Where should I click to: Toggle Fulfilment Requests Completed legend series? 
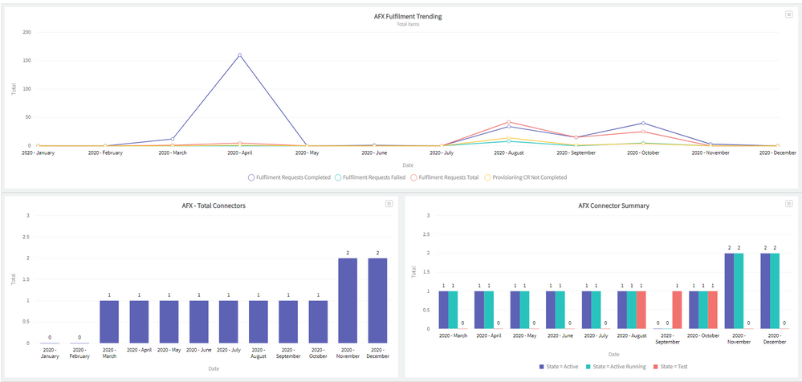(289, 177)
